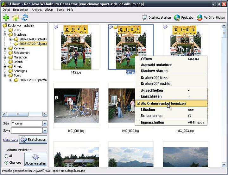Click the Album erstellen button

pyautogui.click(x=35, y=160)
